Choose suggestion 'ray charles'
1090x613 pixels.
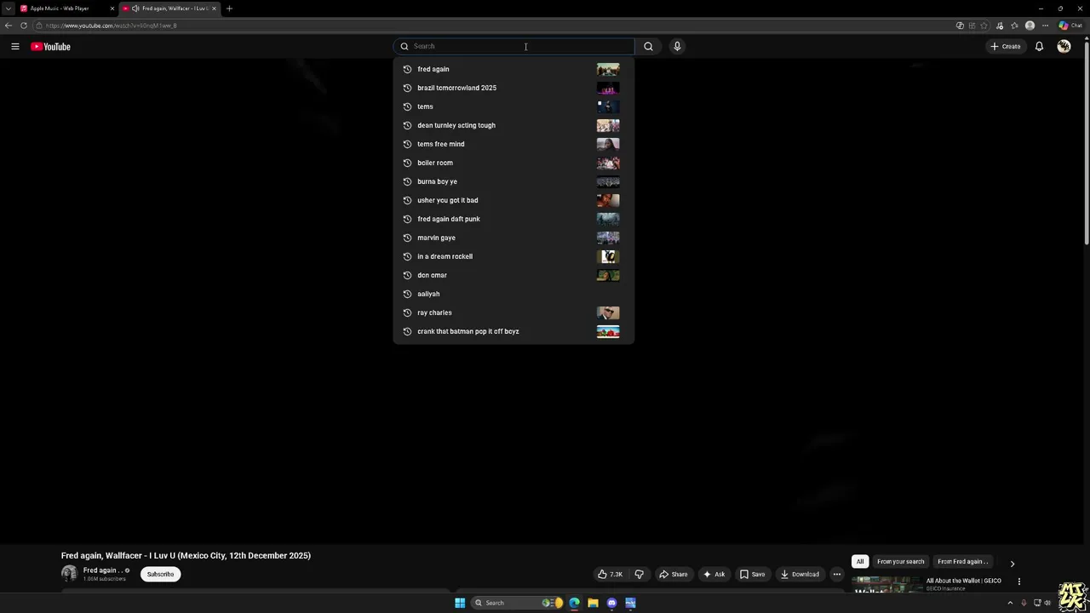[513, 312]
